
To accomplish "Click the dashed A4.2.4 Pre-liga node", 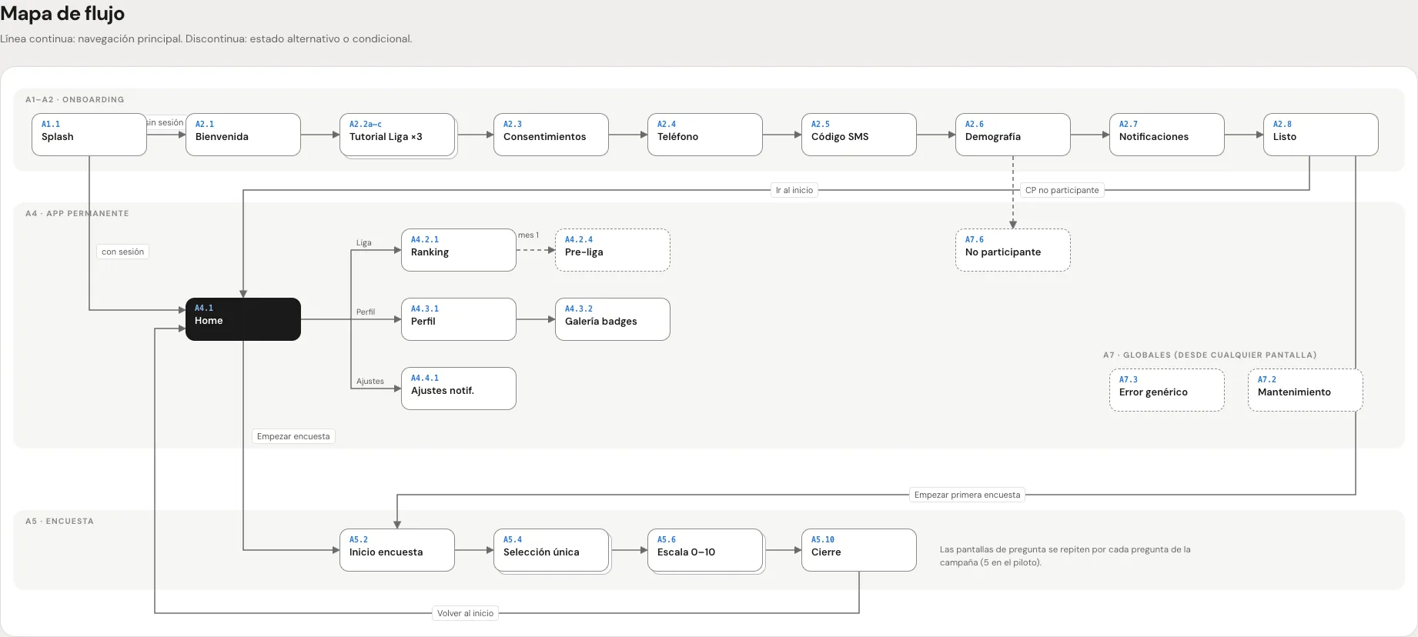I will 613,250.
